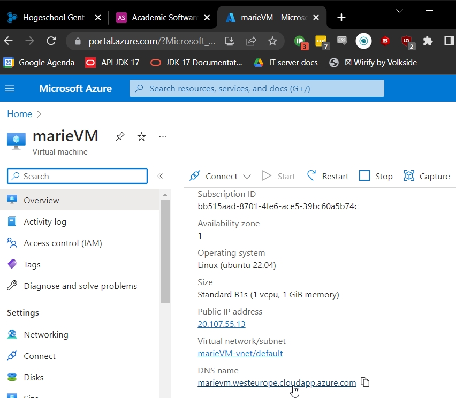The height and width of the screenshot is (398, 456).
Task: Open a new browser tab
Action: click(x=341, y=18)
